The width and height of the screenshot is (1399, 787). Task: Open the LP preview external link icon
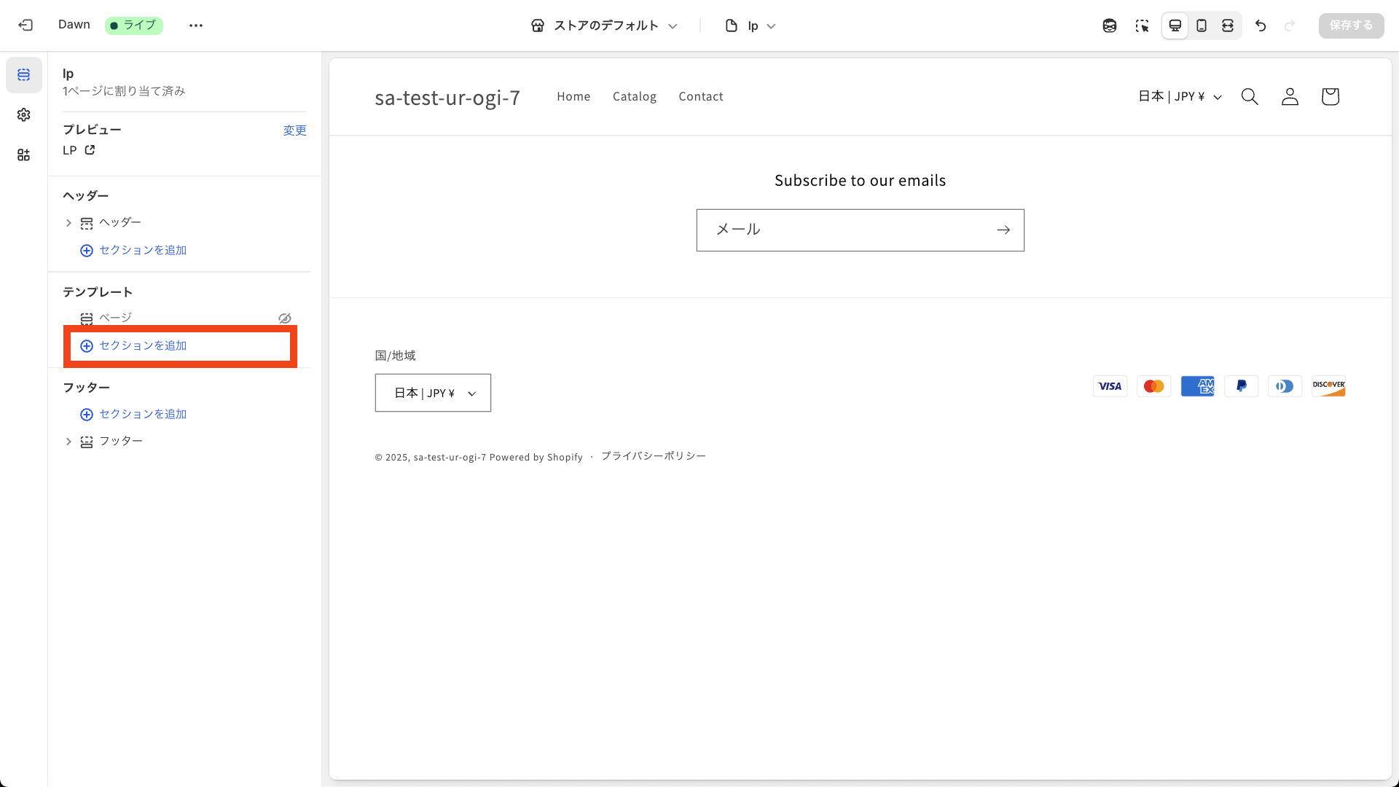[90, 150]
